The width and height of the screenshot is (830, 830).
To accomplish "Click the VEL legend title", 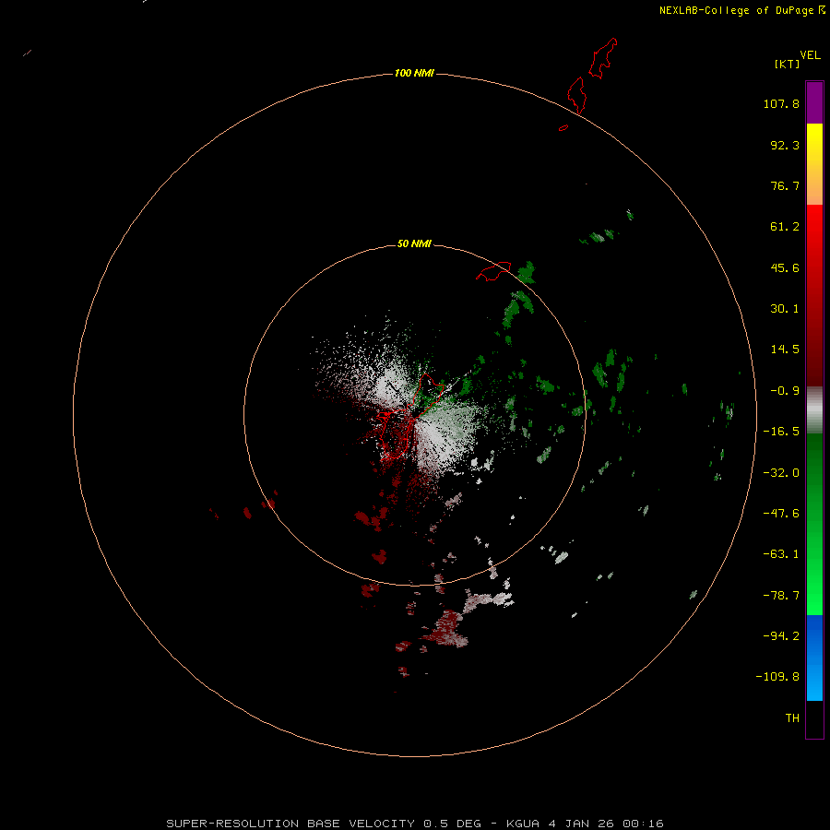I will coord(810,55).
